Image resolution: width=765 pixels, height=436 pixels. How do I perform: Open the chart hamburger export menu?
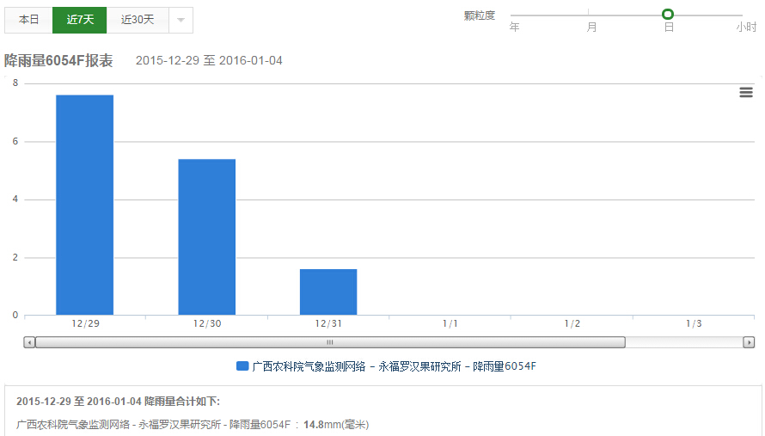click(x=746, y=93)
